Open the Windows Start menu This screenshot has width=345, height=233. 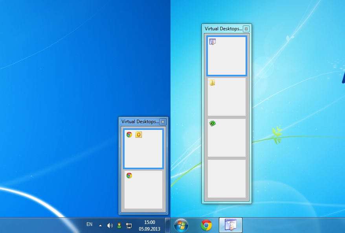coord(181,225)
